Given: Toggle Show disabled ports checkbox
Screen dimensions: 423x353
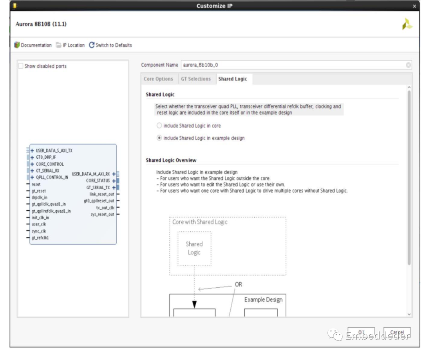Looking at the screenshot, I should click(x=21, y=66).
